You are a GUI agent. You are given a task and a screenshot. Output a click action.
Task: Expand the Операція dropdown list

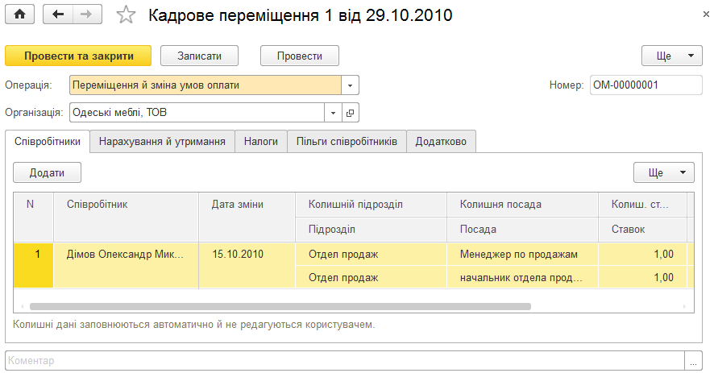(x=351, y=85)
